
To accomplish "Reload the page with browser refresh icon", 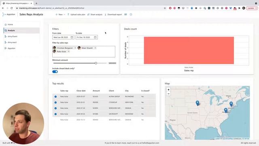I will click(x=12, y=8).
